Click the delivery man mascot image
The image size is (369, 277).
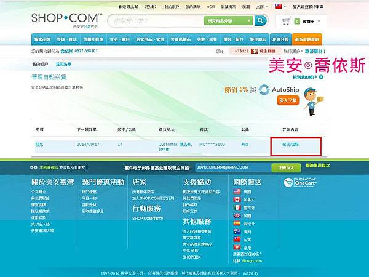(x=313, y=102)
